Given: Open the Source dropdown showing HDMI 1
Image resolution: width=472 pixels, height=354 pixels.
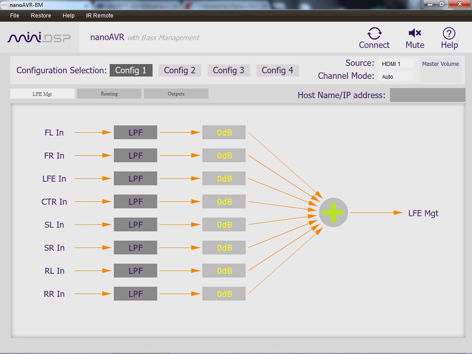Looking at the screenshot, I should pyautogui.click(x=396, y=64).
